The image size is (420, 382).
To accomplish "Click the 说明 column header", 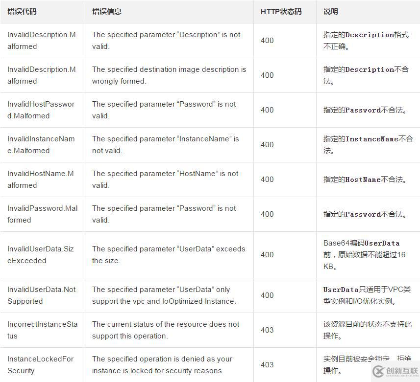I will tap(330, 11).
